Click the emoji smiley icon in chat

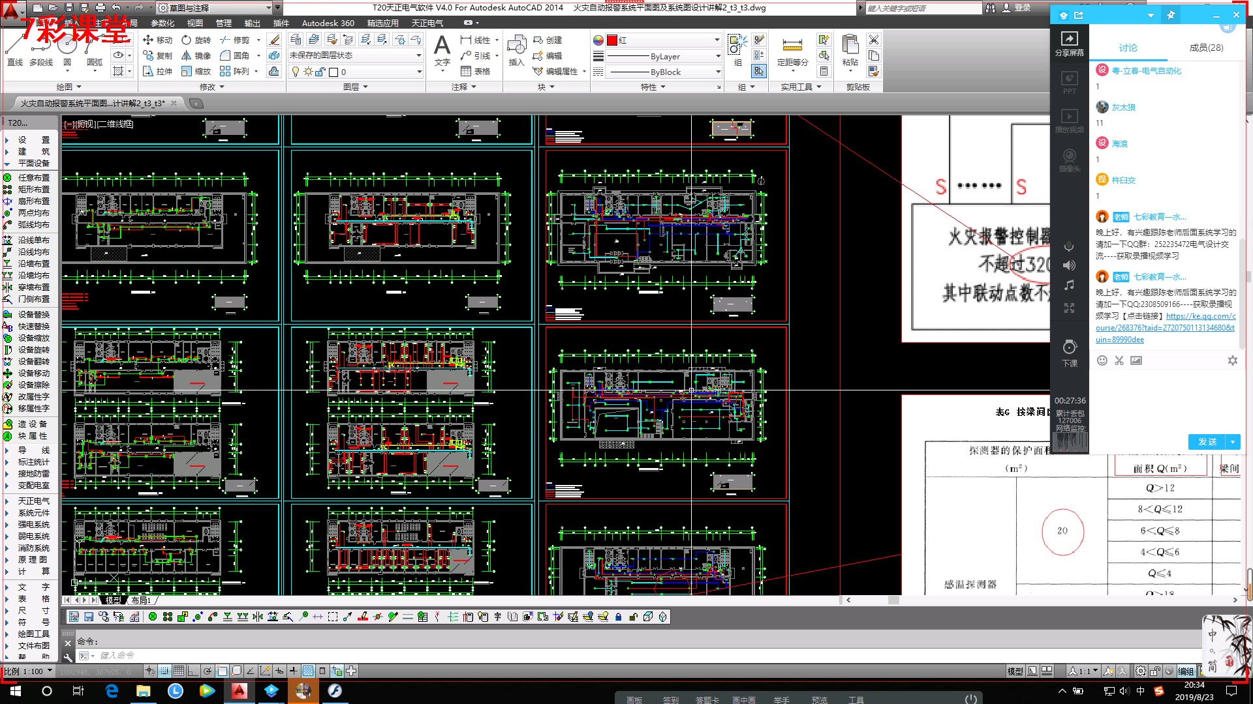click(x=1102, y=360)
